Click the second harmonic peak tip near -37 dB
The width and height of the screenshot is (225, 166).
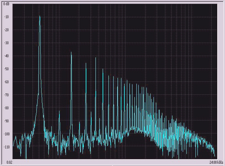pyautogui.click(x=71, y=52)
